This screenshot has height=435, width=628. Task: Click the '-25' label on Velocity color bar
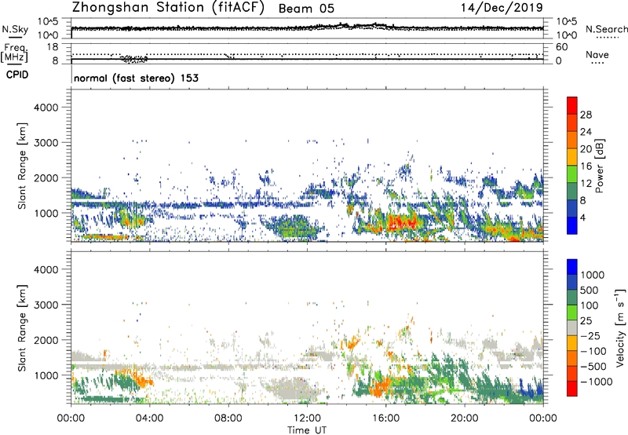point(591,335)
